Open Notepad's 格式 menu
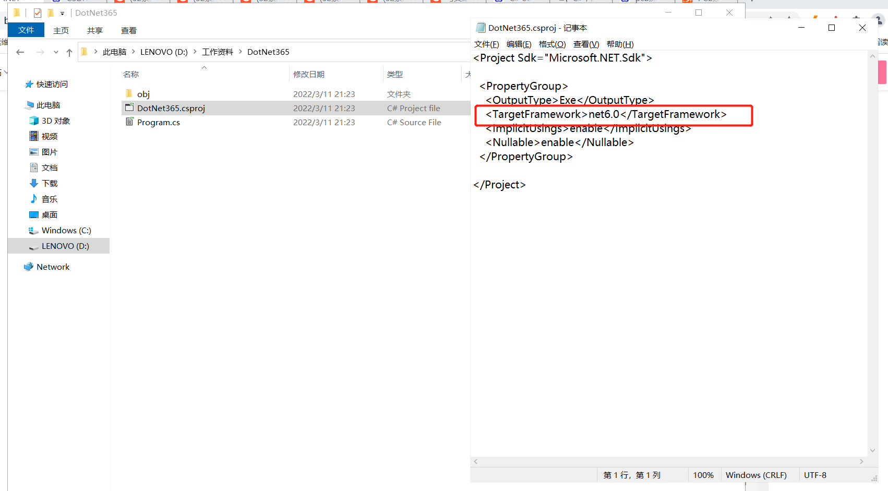 (x=552, y=44)
